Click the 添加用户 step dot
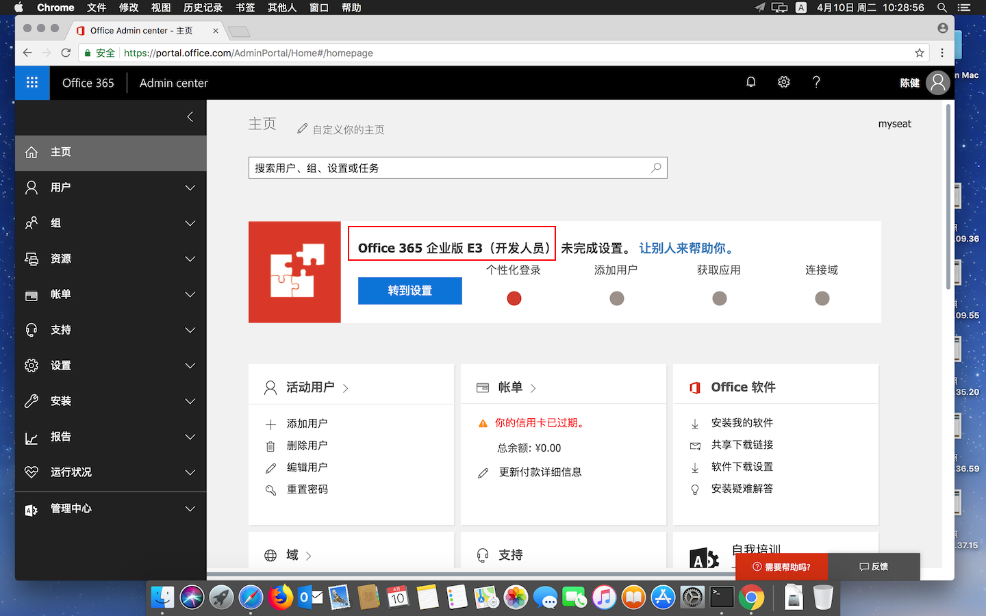The image size is (986, 616). click(617, 298)
